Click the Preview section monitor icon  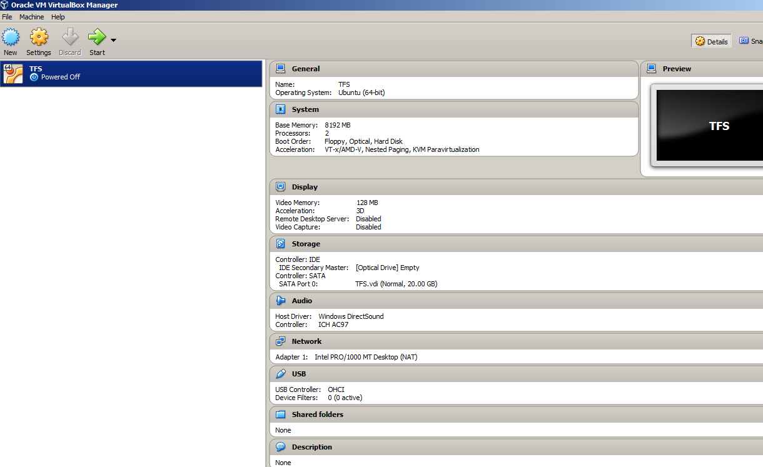tap(652, 69)
